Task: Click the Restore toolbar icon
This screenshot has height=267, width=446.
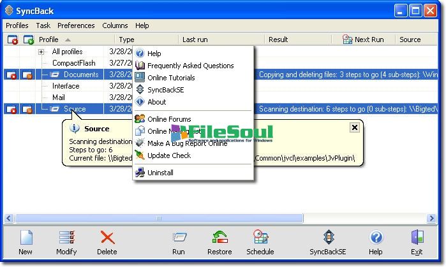Action: pyautogui.click(x=220, y=238)
